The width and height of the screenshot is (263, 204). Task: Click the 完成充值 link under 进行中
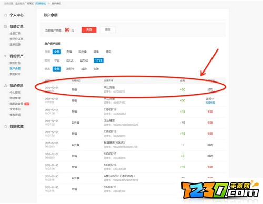pos(210,103)
